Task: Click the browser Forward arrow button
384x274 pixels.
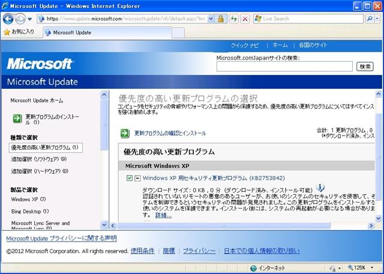Action: [x=20, y=19]
